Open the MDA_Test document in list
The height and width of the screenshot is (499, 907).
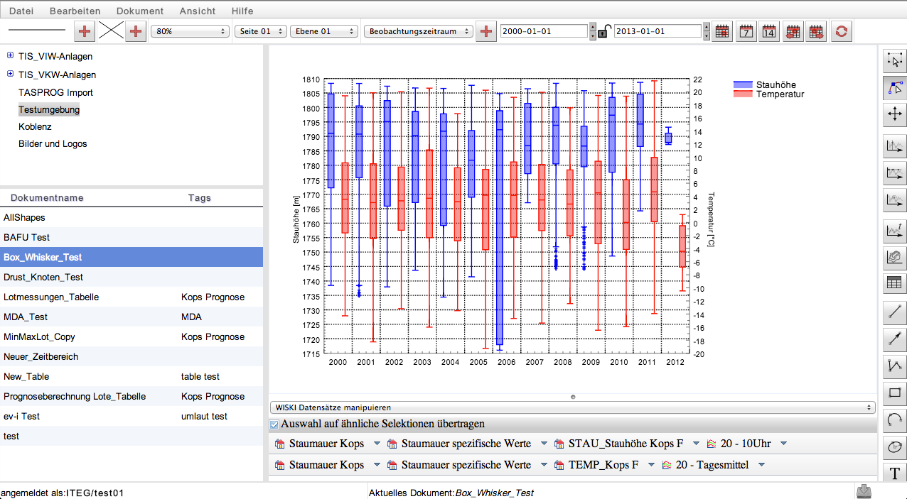26,317
